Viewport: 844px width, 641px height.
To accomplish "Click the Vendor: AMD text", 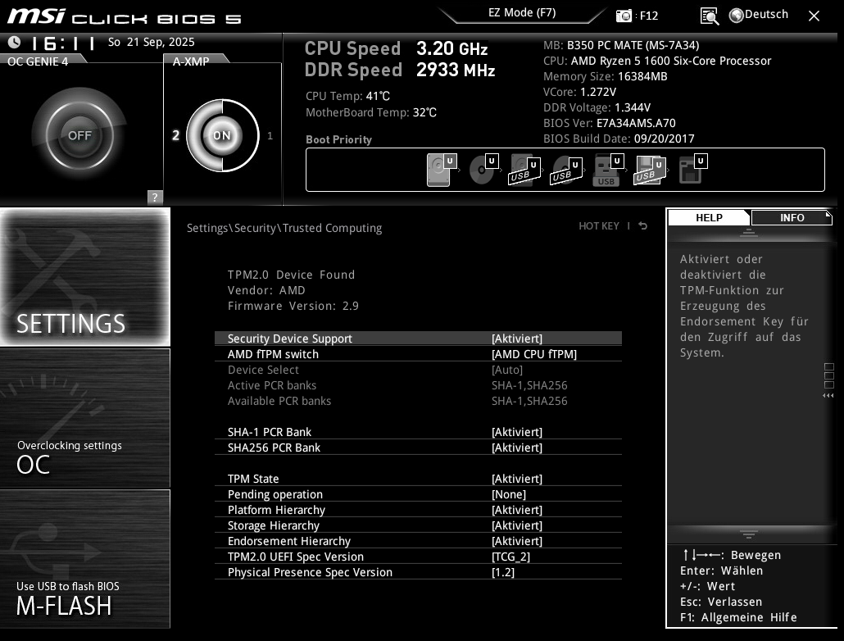I will point(266,290).
